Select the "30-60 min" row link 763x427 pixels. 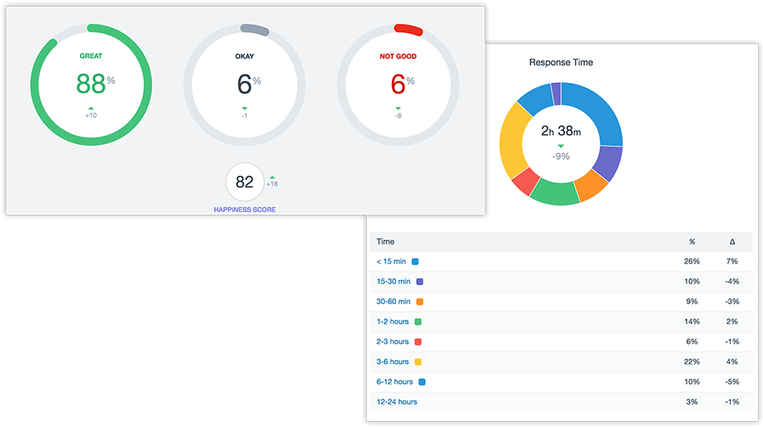(393, 302)
